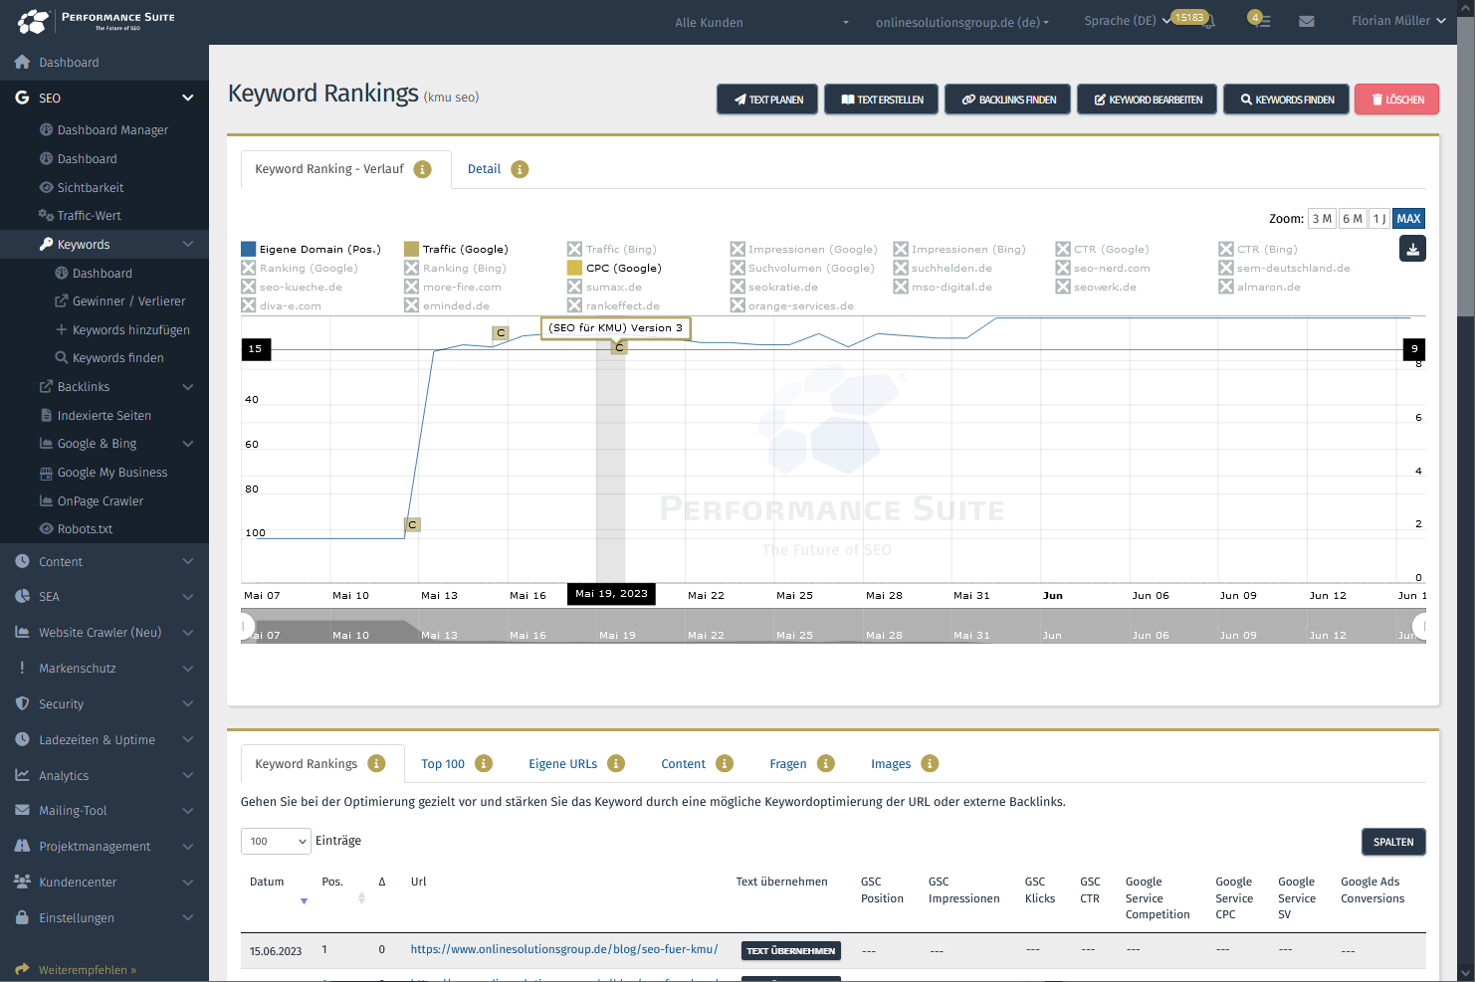Open the Alle Kunden dropdown
The image size is (1475, 982).
tap(761, 22)
